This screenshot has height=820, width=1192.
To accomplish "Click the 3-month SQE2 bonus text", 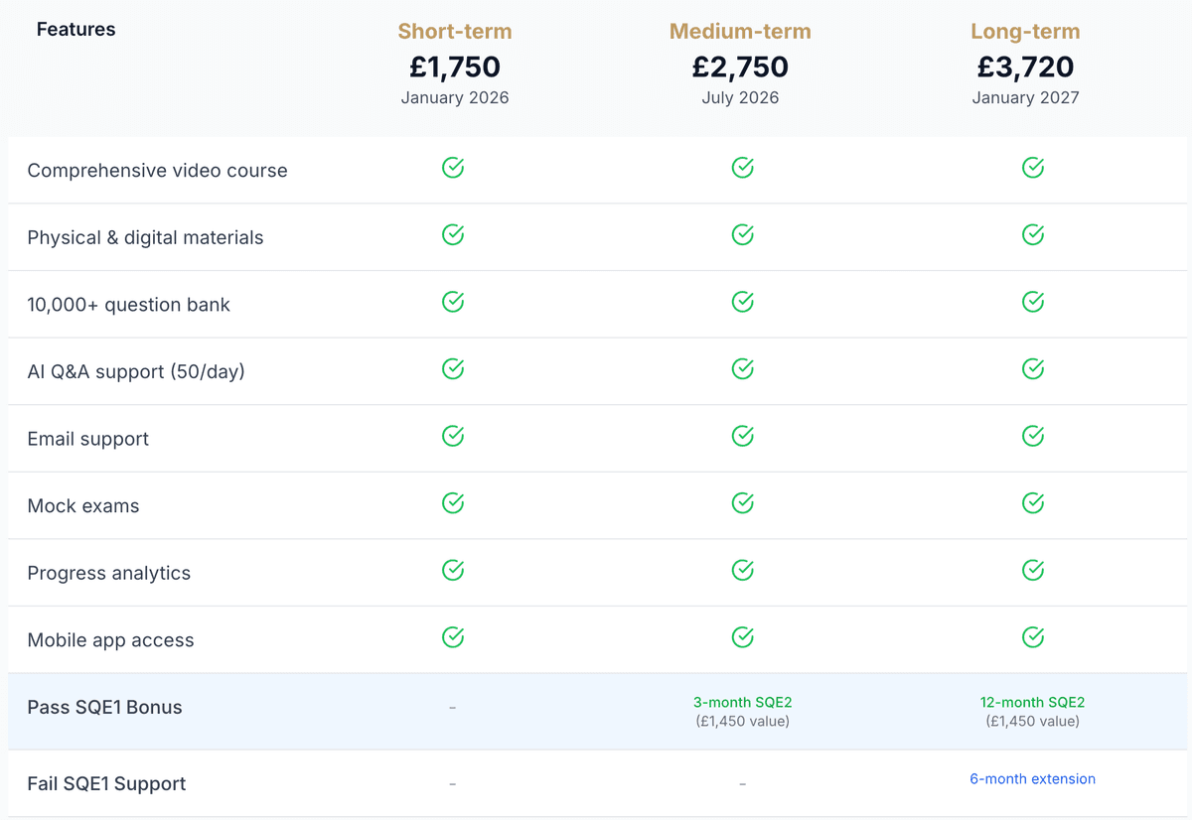I will coord(742,702).
